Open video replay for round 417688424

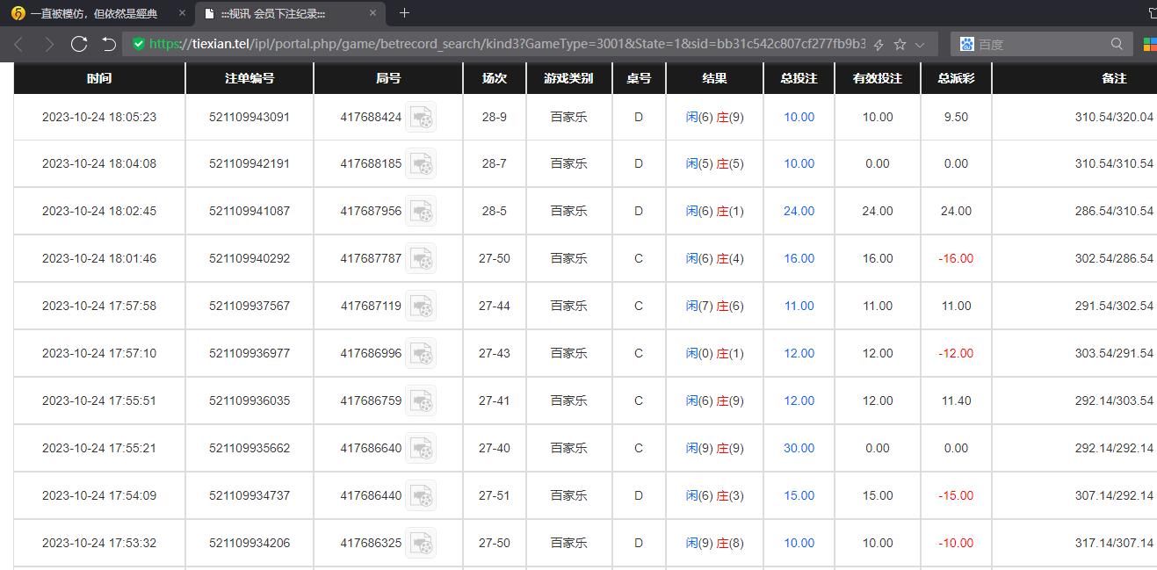click(421, 117)
